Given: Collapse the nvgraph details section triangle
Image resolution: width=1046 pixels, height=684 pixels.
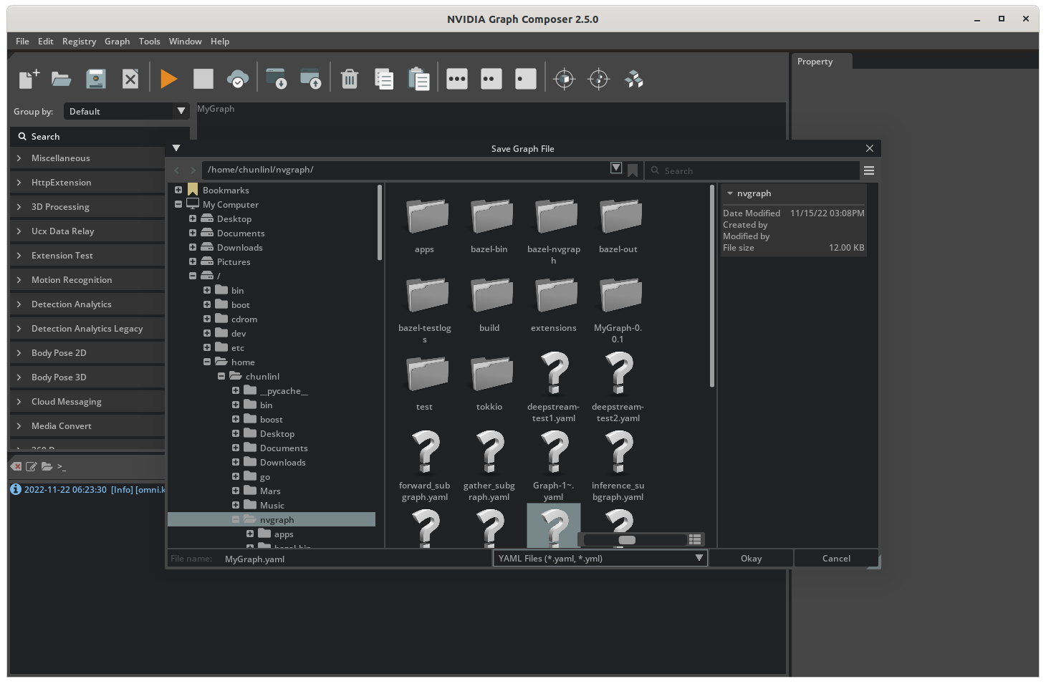Looking at the screenshot, I should (730, 193).
